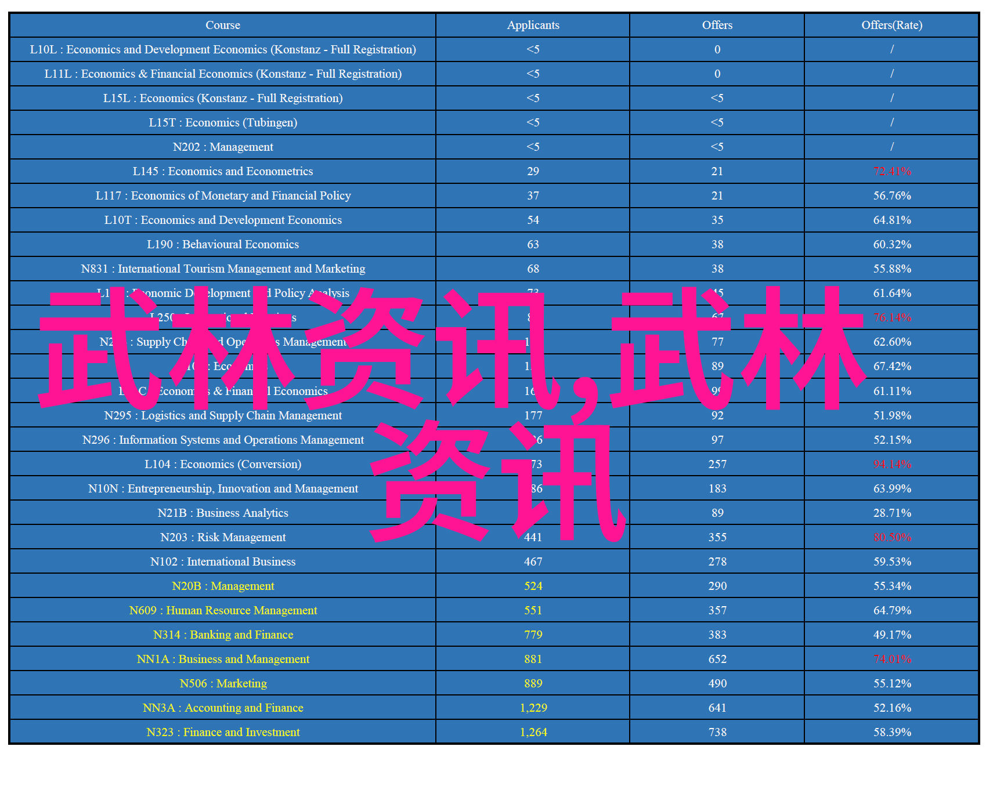This screenshot has width=993, height=797.
Task: Select NN1A Business and Management cell
Action: [223, 659]
